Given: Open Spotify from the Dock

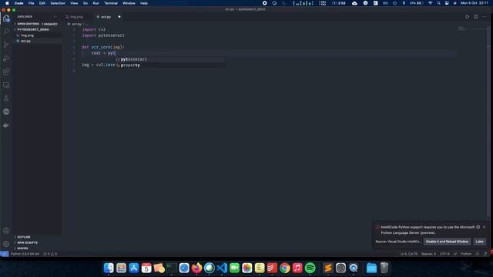Looking at the screenshot, I should (310, 268).
